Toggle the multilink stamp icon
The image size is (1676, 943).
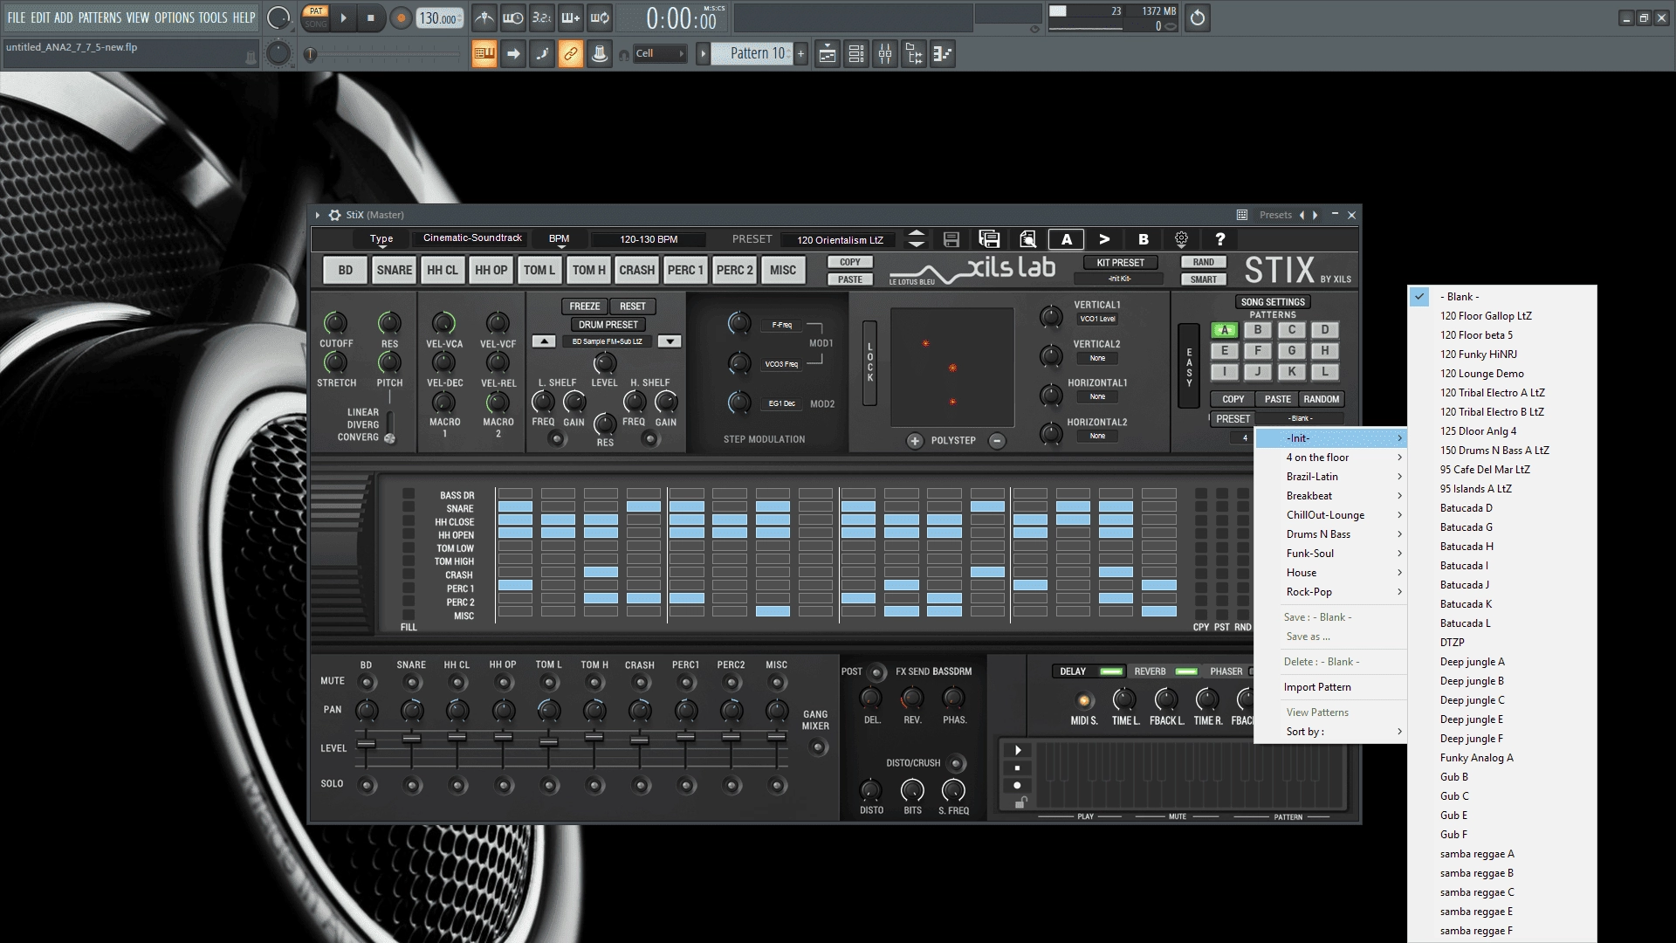(x=599, y=54)
